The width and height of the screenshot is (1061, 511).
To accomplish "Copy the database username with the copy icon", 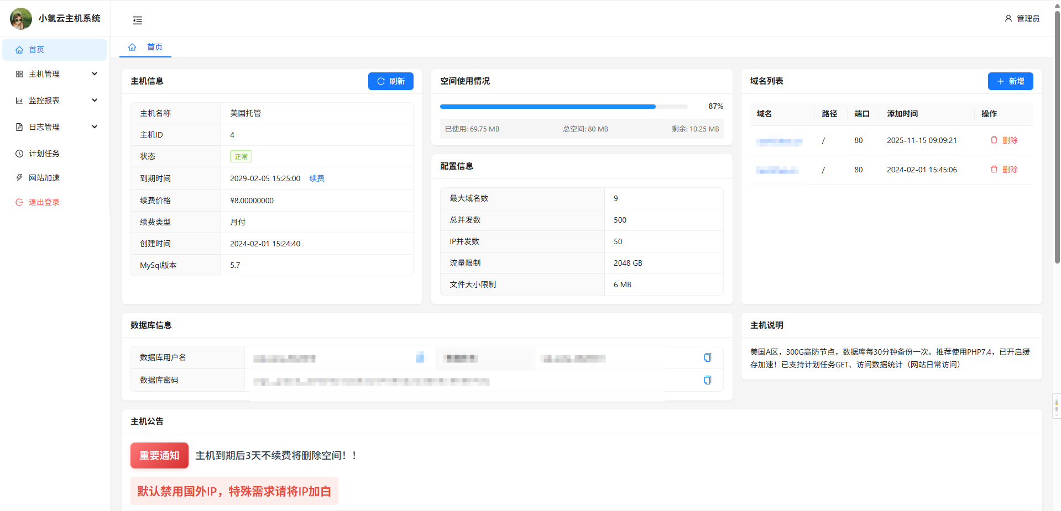I will [707, 357].
